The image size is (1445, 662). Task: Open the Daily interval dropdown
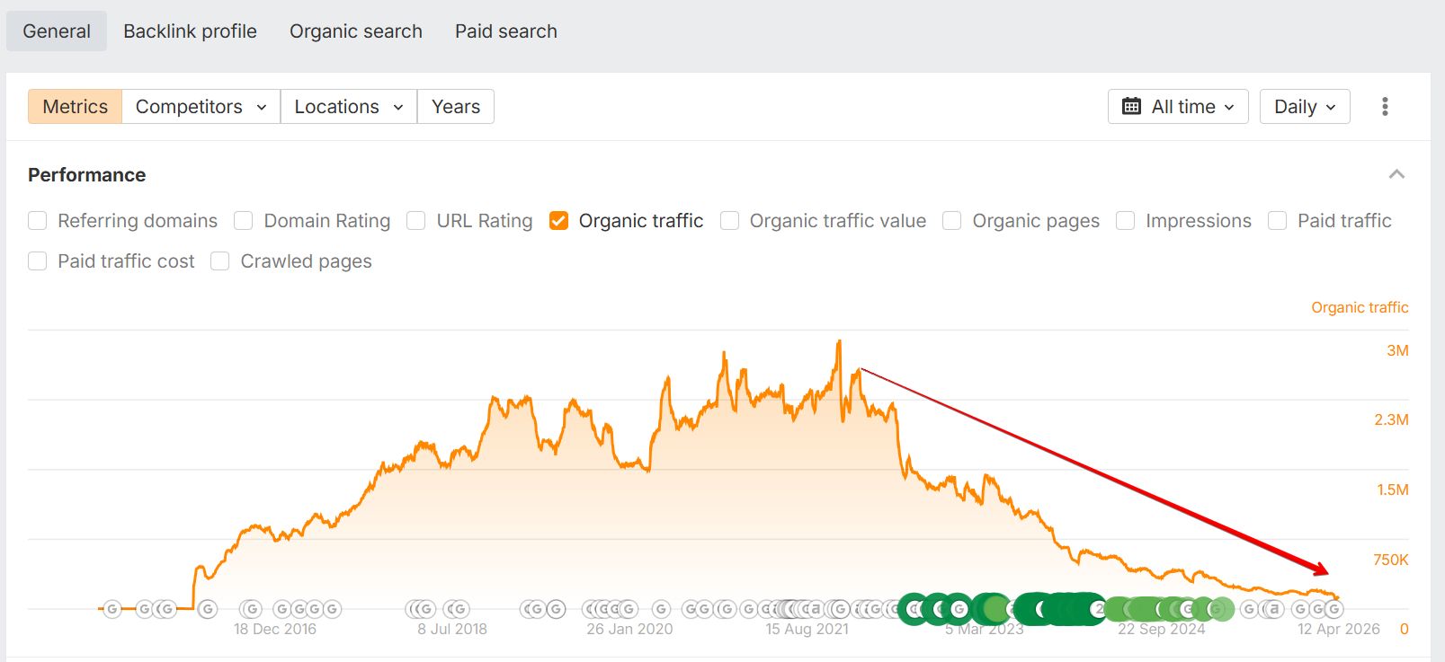pos(1304,106)
